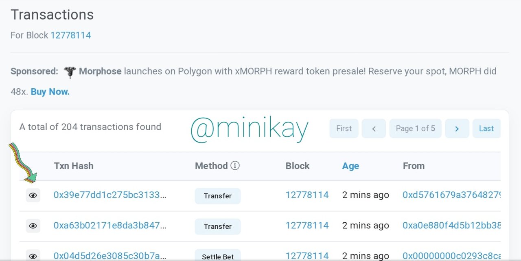521x261 pixels.
Task: Click the Method info circle icon
Action: coord(235,166)
